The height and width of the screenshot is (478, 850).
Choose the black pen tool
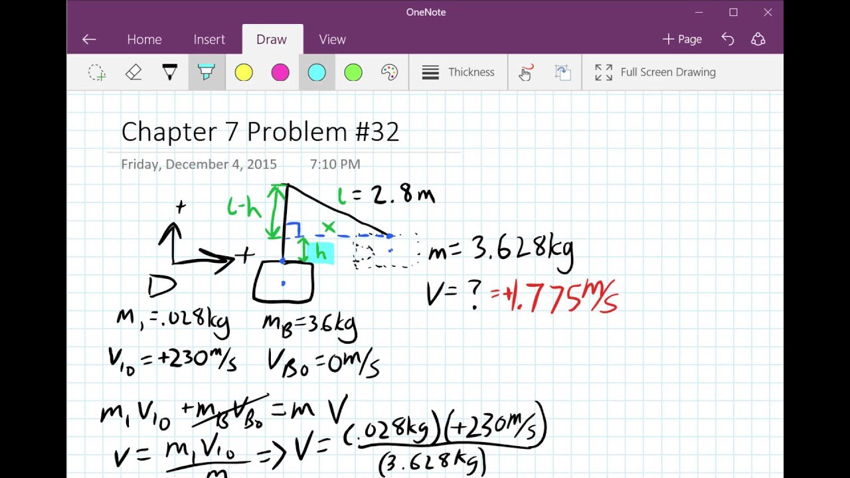point(170,72)
